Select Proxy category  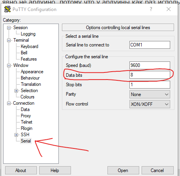click(26, 116)
